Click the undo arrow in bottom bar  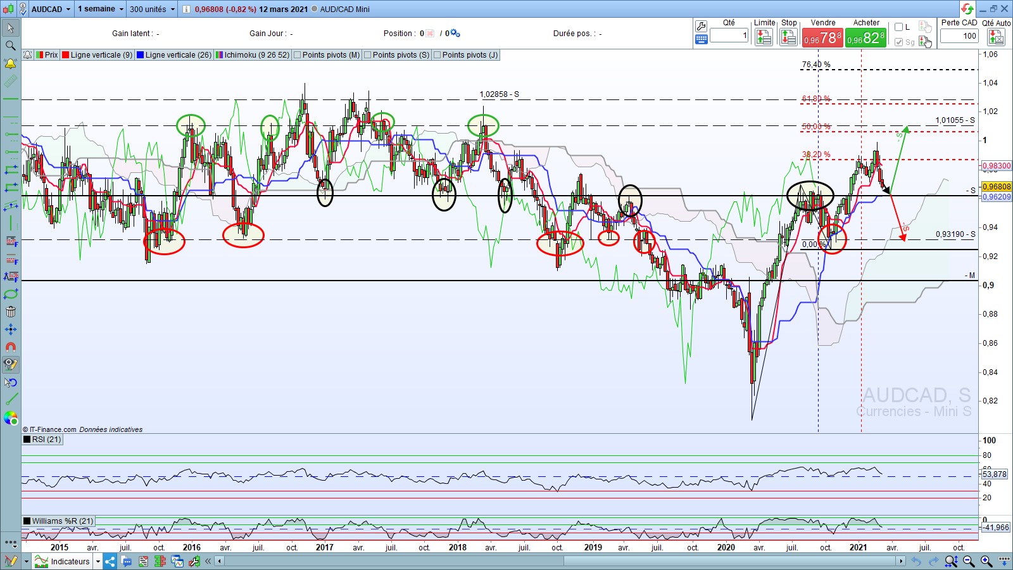point(915,561)
